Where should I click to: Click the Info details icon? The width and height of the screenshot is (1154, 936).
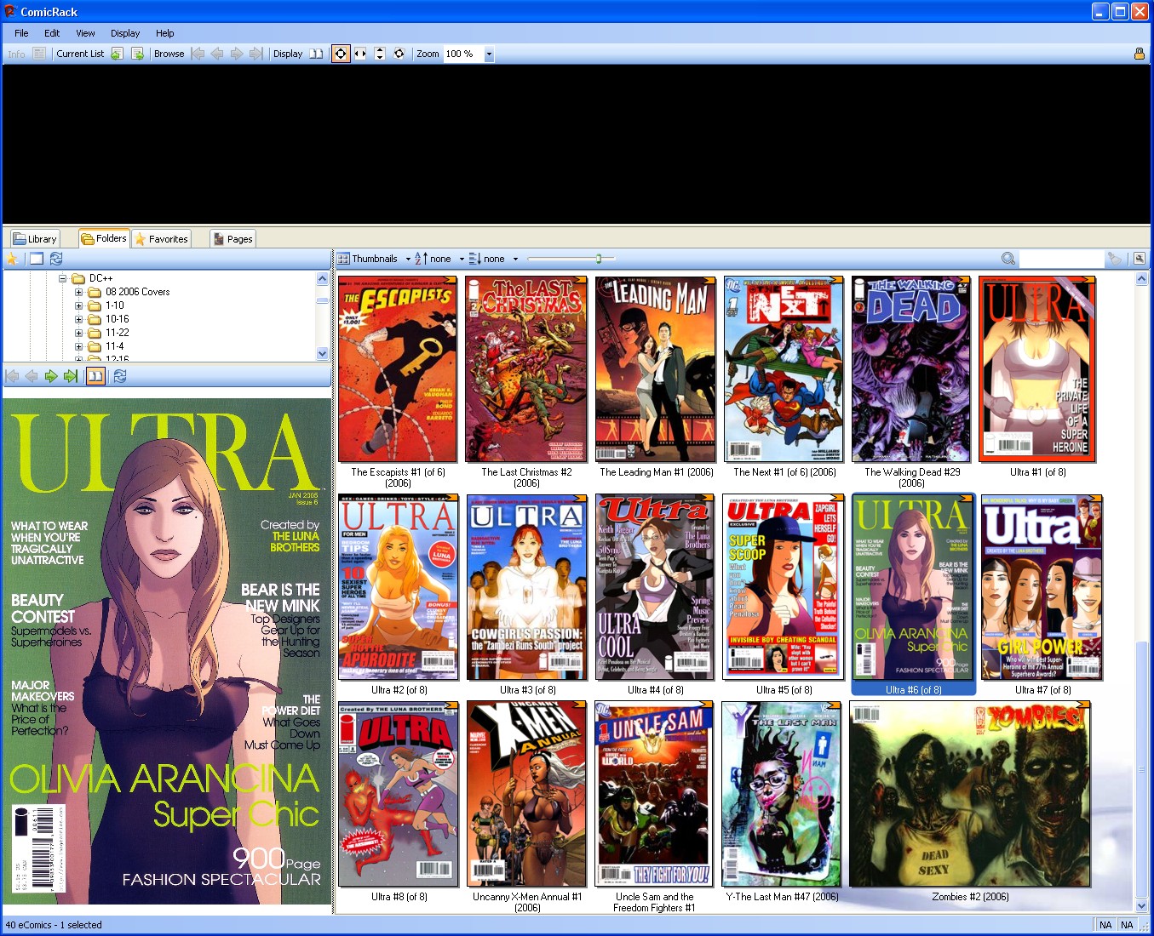click(39, 54)
